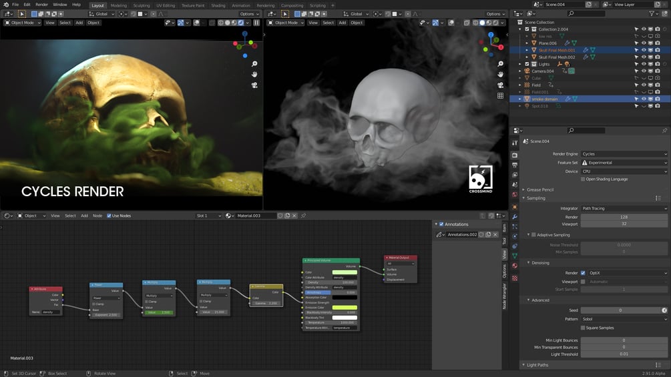Pause the rendered preview in left viewport
This screenshot has height=377, width=671.
pyautogui.click(x=256, y=23)
